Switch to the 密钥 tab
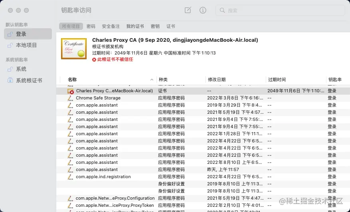This screenshot has width=350, height=212. coord(155,26)
